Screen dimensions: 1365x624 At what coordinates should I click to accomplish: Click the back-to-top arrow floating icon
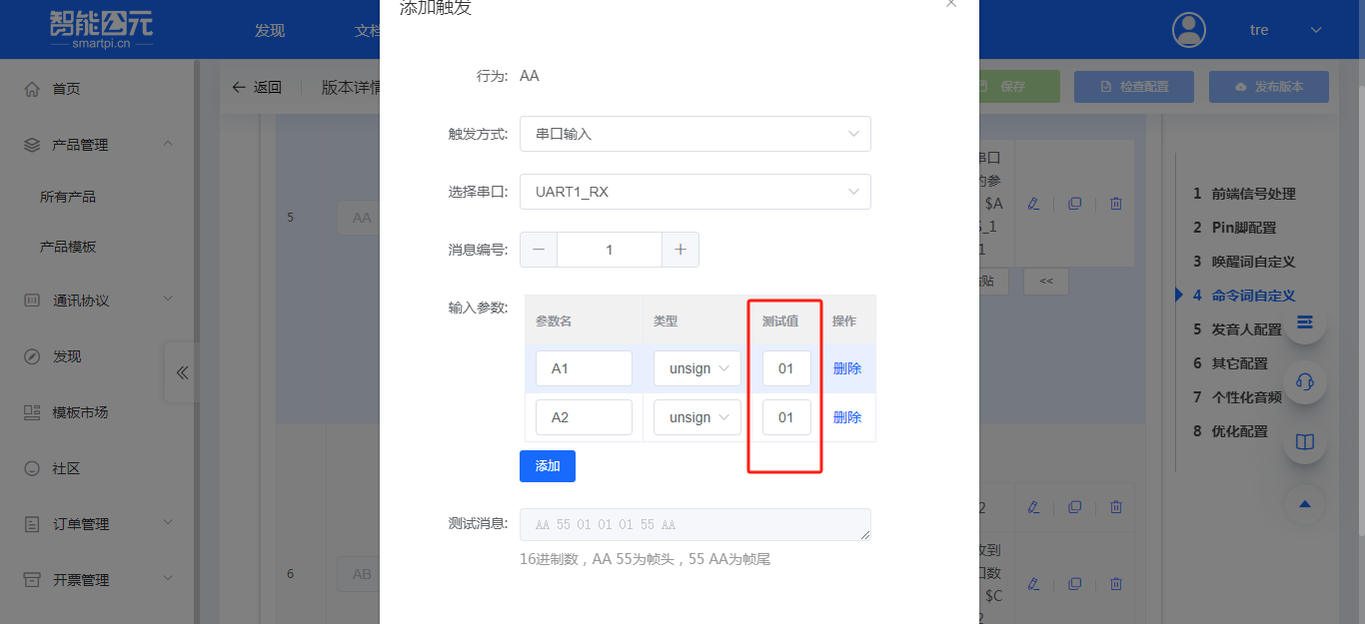tap(1305, 505)
